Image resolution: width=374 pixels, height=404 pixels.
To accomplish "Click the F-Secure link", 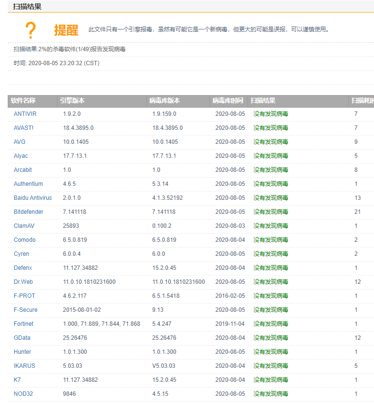I will [26, 310].
